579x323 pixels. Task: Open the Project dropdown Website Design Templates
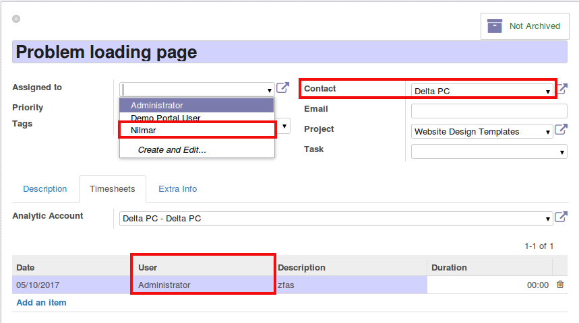pos(482,132)
